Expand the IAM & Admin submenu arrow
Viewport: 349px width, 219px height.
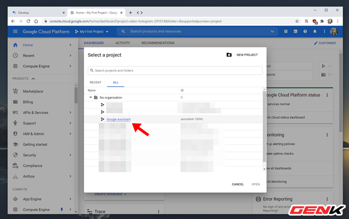pos(70,133)
